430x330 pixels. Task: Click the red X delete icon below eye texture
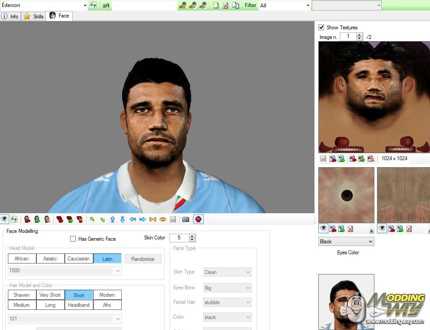pyautogui.click(x=349, y=228)
